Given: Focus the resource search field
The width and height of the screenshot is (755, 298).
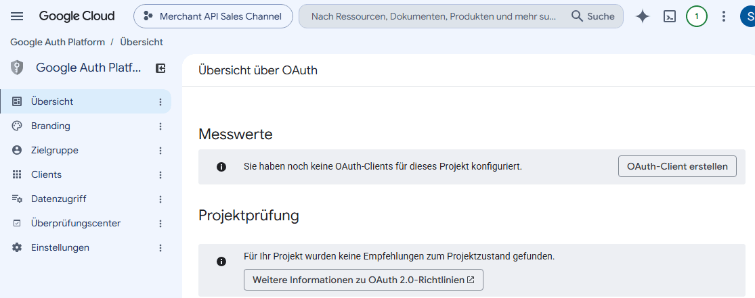Looking at the screenshot, I should click(433, 16).
